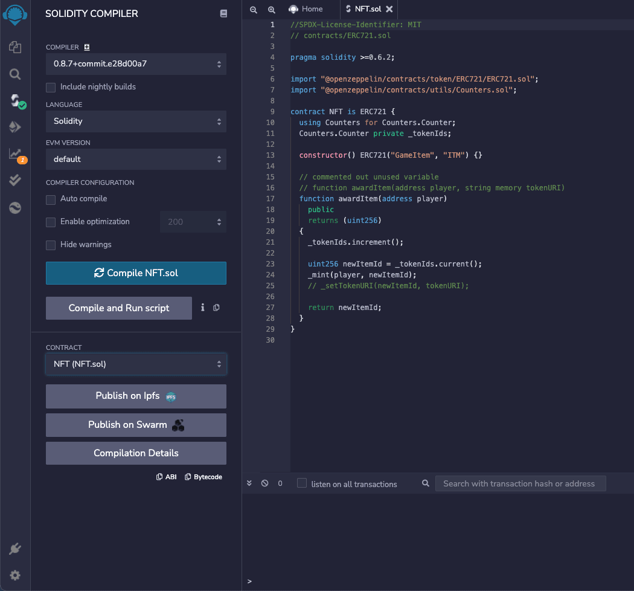634x591 pixels.
Task: Click the zoom in magnifier icon
Action: (272, 10)
